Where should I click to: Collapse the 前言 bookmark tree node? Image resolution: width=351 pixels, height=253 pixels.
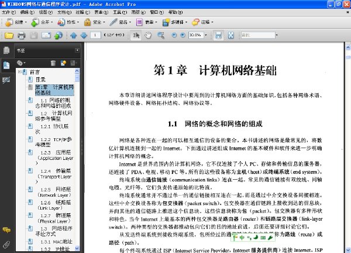20,72
